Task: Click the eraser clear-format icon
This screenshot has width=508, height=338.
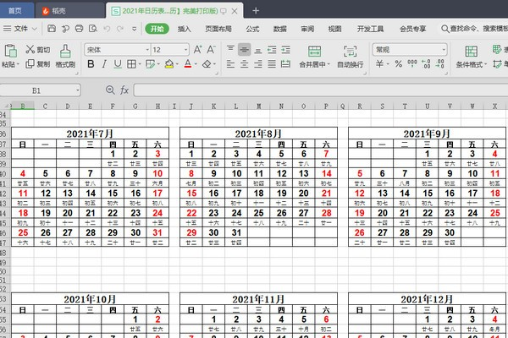Action: tap(207, 64)
